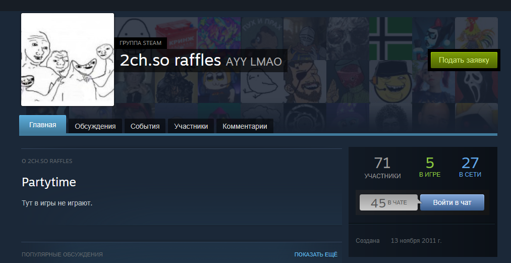
Task: Select the yellow smiley headset avatar
Action: [390, 81]
